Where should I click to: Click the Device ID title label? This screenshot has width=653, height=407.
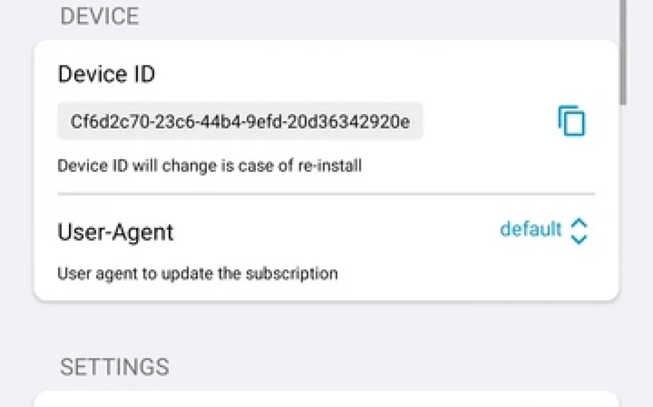click(107, 74)
